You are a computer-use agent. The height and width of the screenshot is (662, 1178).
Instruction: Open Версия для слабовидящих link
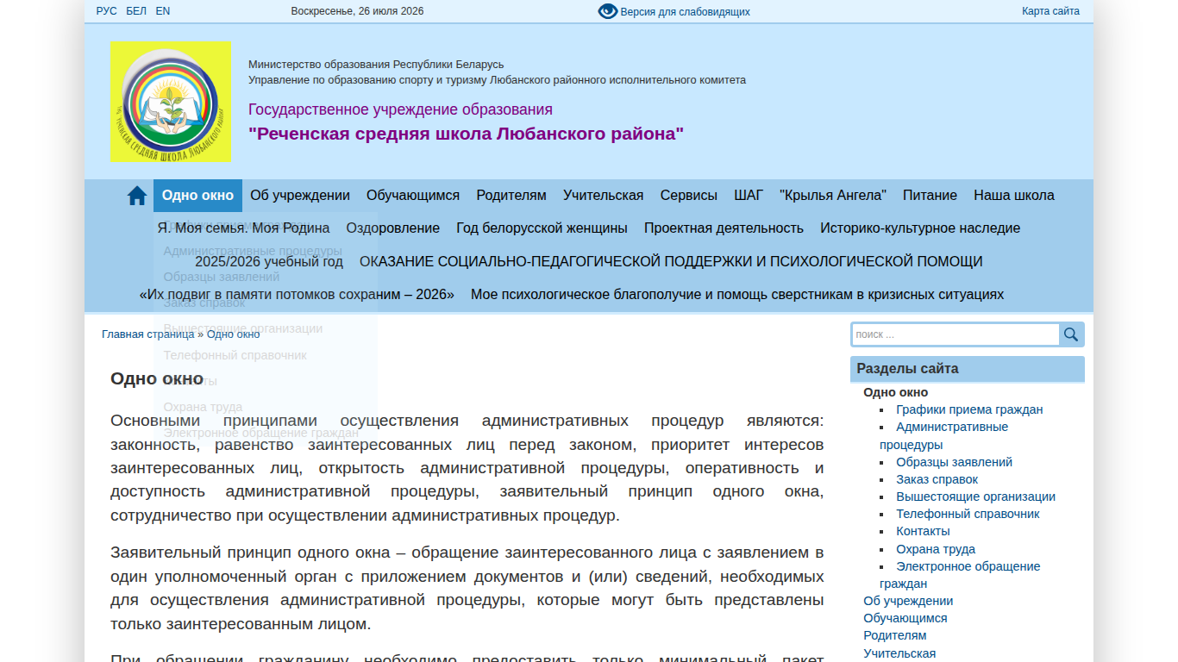tap(686, 12)
